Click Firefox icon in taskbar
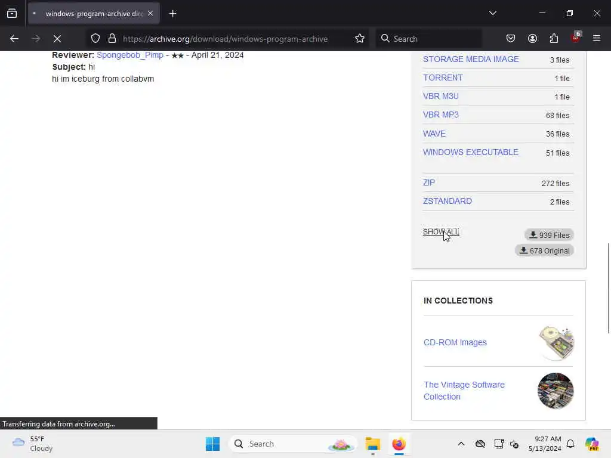Viewport: 611px width, 458px height. coord(399,444)
